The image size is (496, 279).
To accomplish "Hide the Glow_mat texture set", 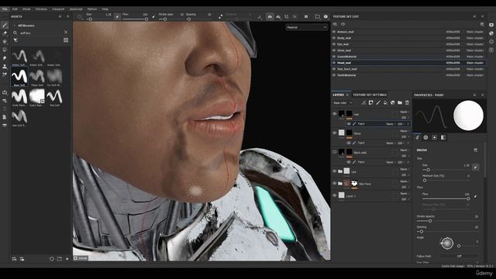I will (334, 50).
